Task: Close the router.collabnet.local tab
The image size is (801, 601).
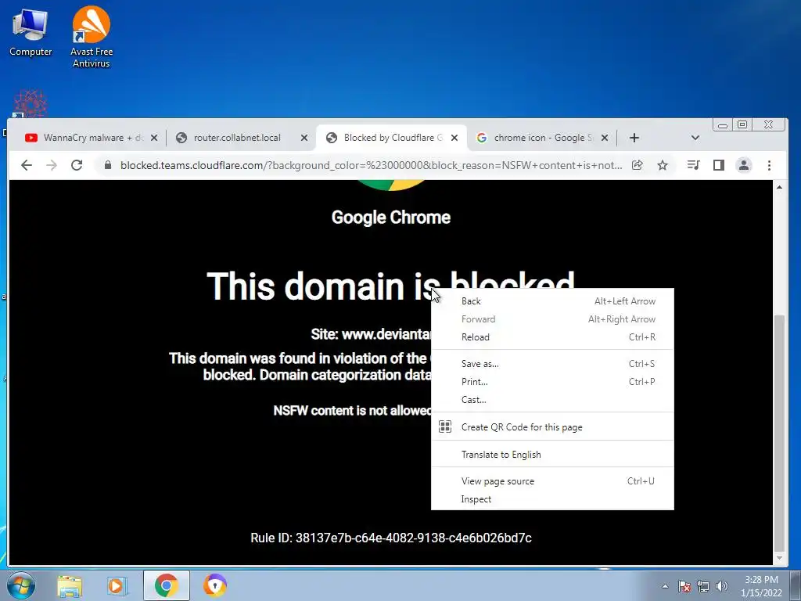Action: click(304, 138)
